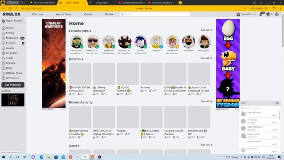Click the search magnifier icon

[122, 14]
